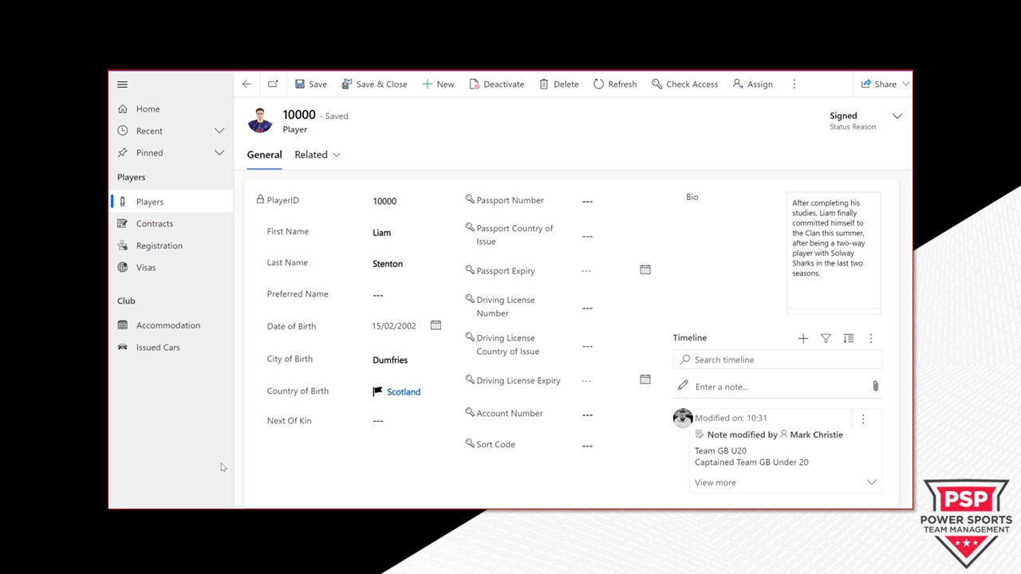The width and height of the screenshot is (1021, 574).
Task: Expand the note with the chevron
Action: pos(871,482)
